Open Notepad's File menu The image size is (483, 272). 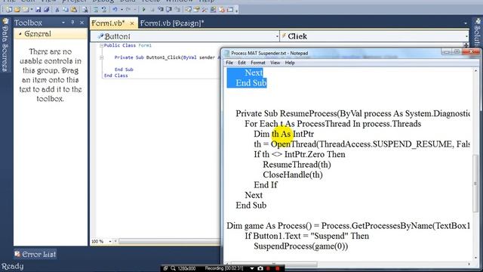[x=229, y=63]
